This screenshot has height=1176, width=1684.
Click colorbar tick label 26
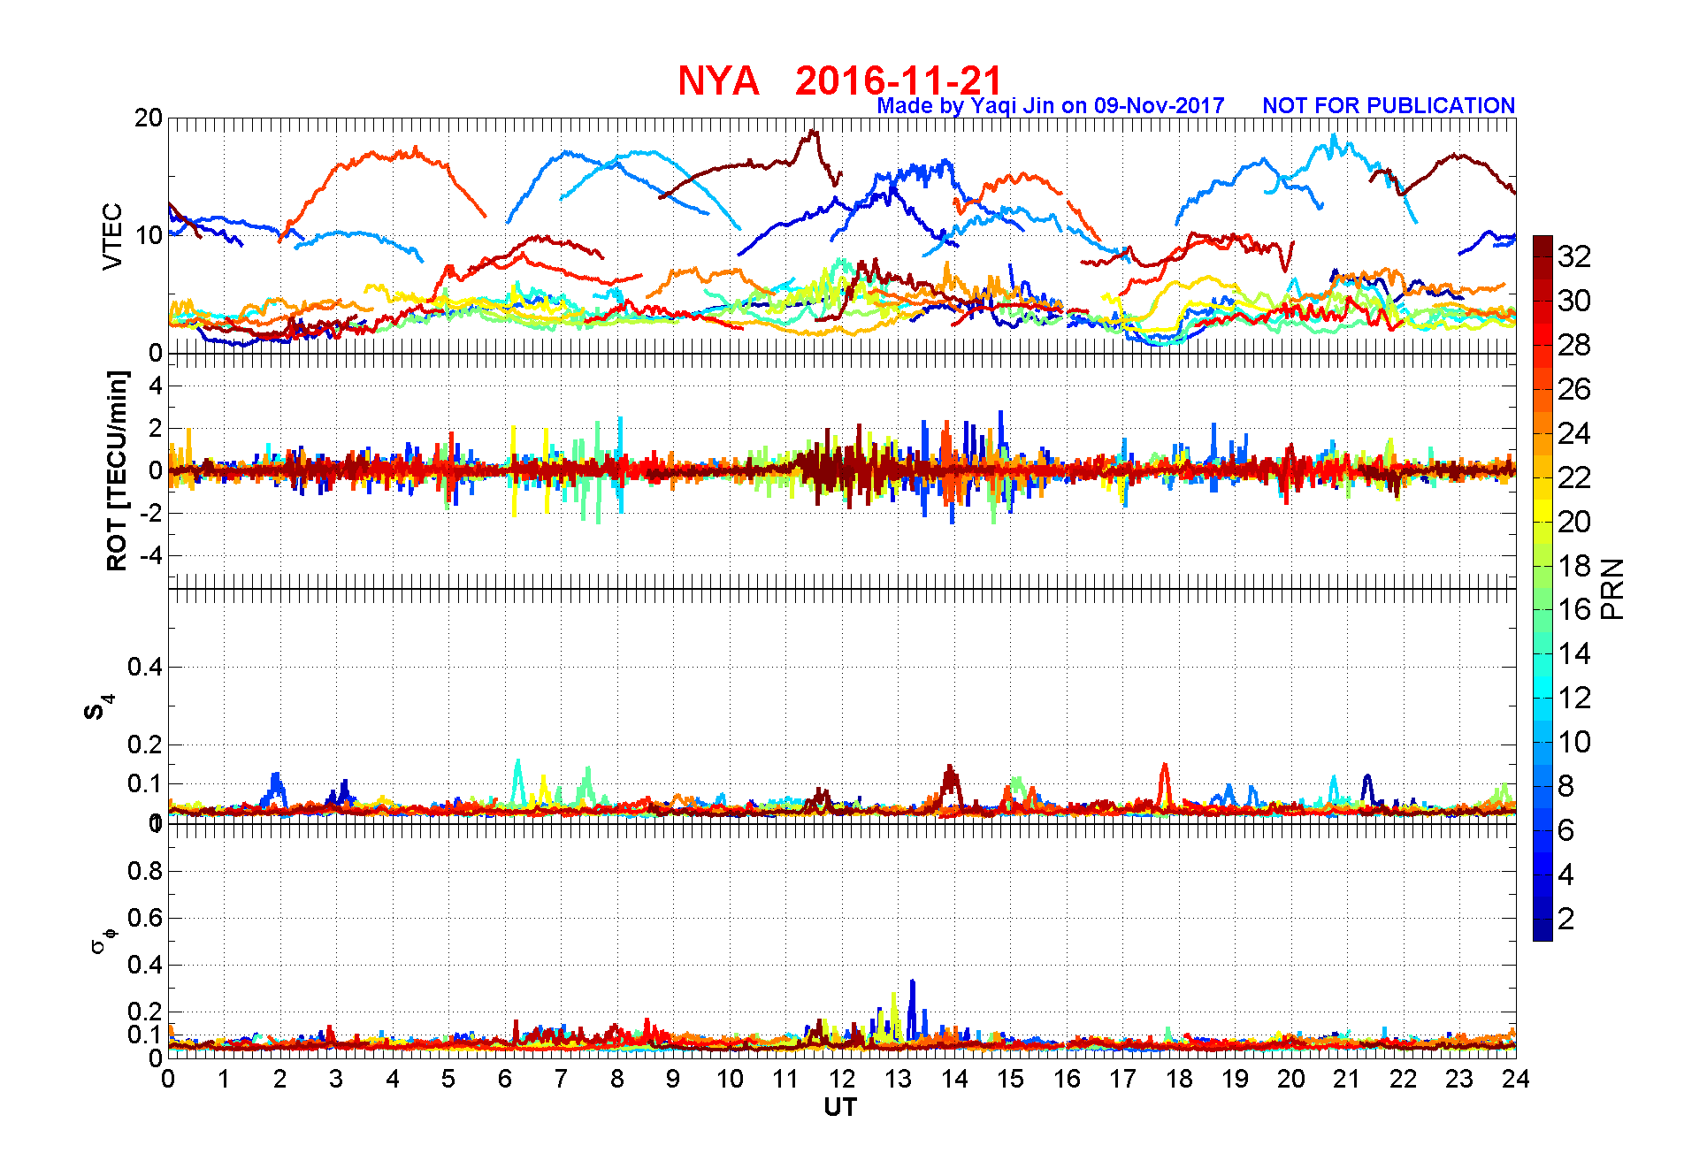coord(1574,389)
